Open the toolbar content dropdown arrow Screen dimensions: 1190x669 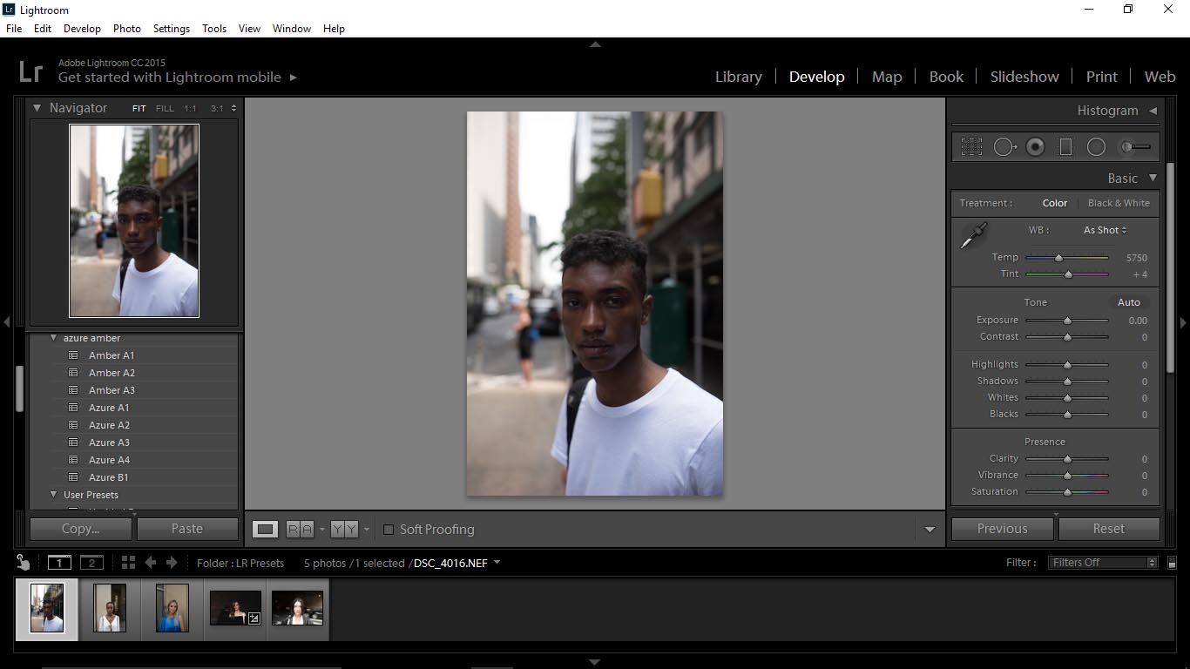930,530
